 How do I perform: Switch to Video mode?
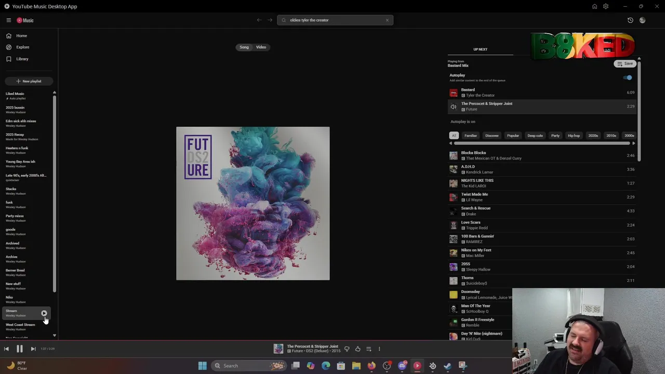coord(261,47)
